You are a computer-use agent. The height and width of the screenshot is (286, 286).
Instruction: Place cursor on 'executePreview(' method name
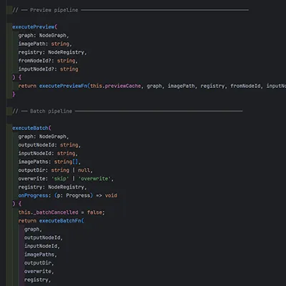(35, 27)
